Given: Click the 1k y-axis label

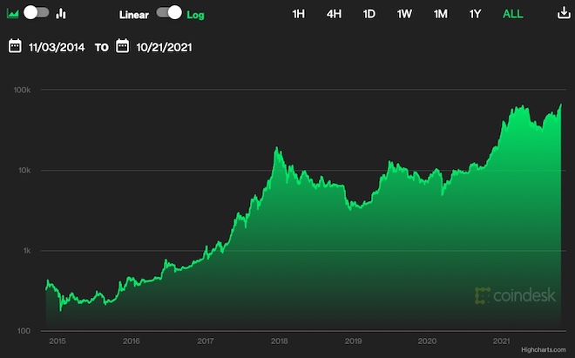Looking at the screenshot, I should [27, 251].
